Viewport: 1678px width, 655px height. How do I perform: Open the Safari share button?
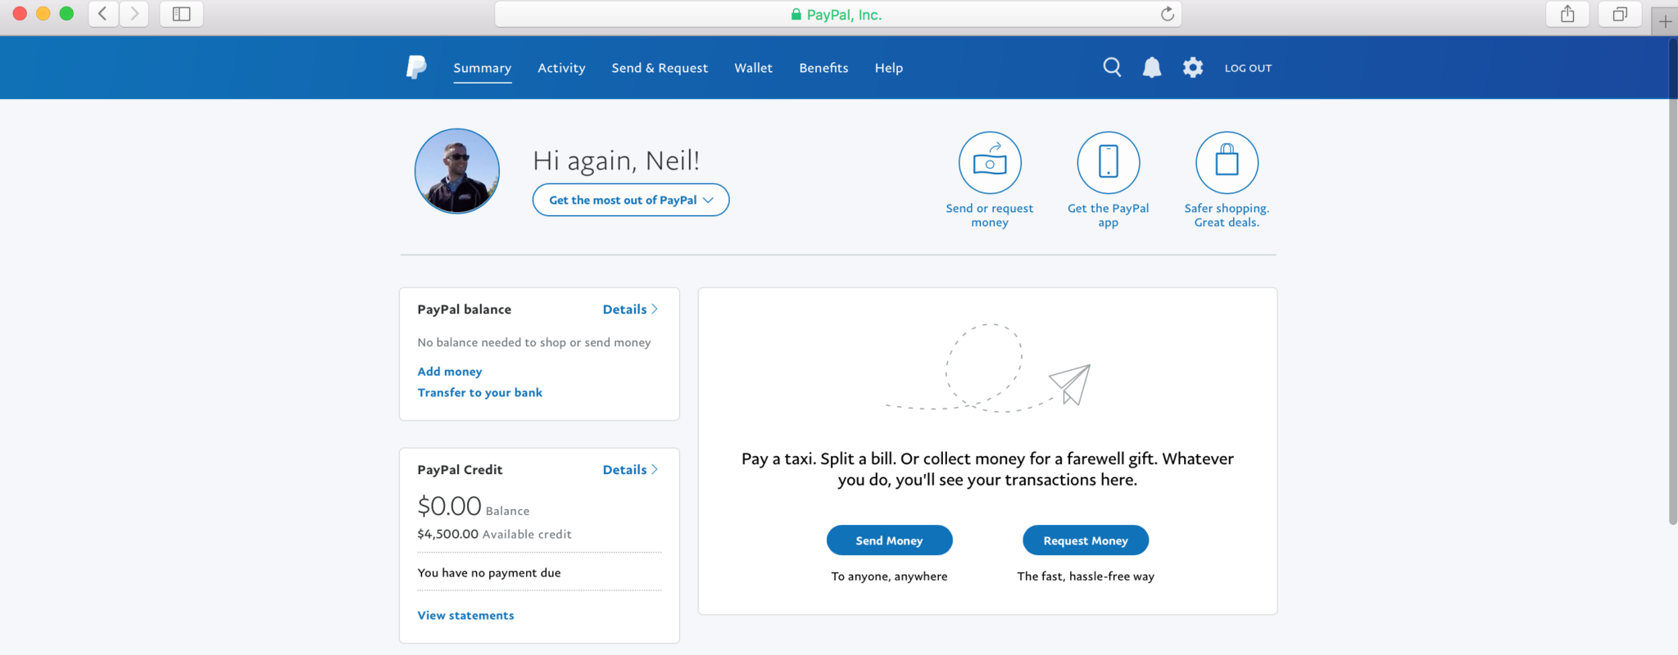coord(1567,14)
